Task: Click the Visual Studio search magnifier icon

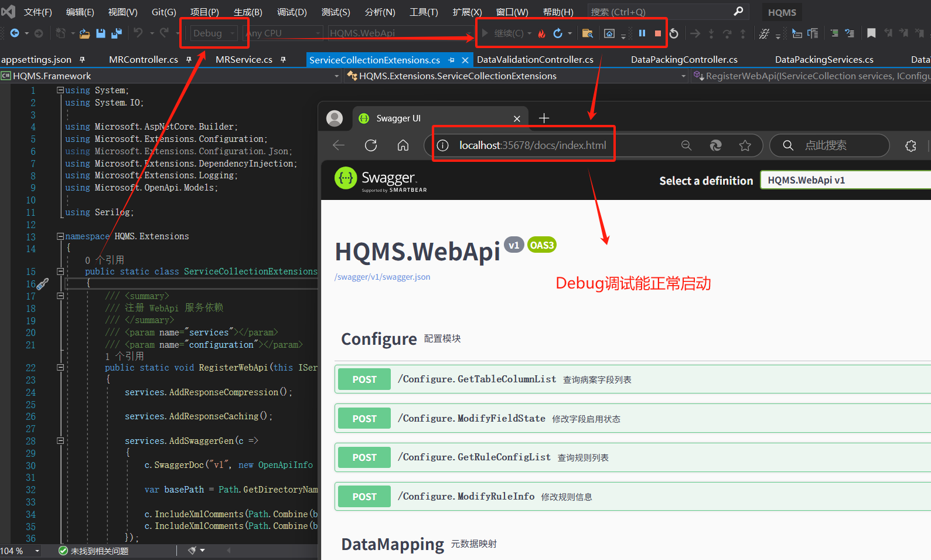Action: click(738, 11)
